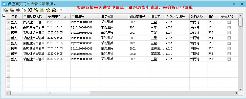Image resolution: width=246 pixels, height=99 pixels.
Task: Click the quick print lightning icon
Action: [12, 10]
